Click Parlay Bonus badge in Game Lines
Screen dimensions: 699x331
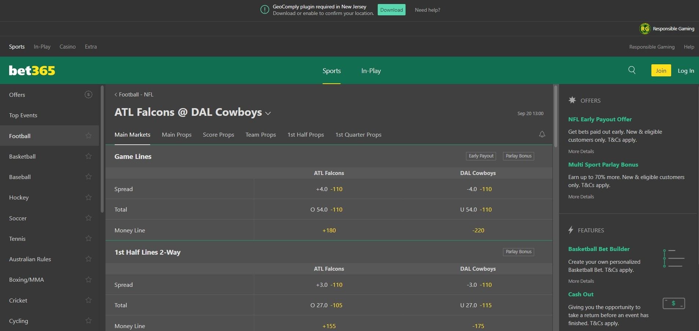[518, 156]
